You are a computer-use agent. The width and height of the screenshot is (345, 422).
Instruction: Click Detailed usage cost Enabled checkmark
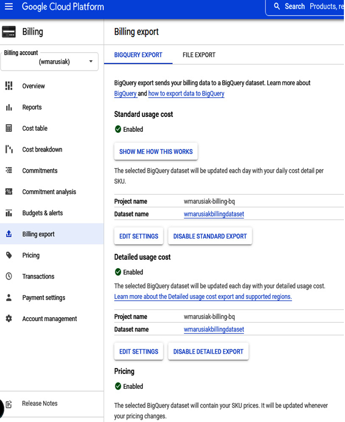click(x=118, y=272)
